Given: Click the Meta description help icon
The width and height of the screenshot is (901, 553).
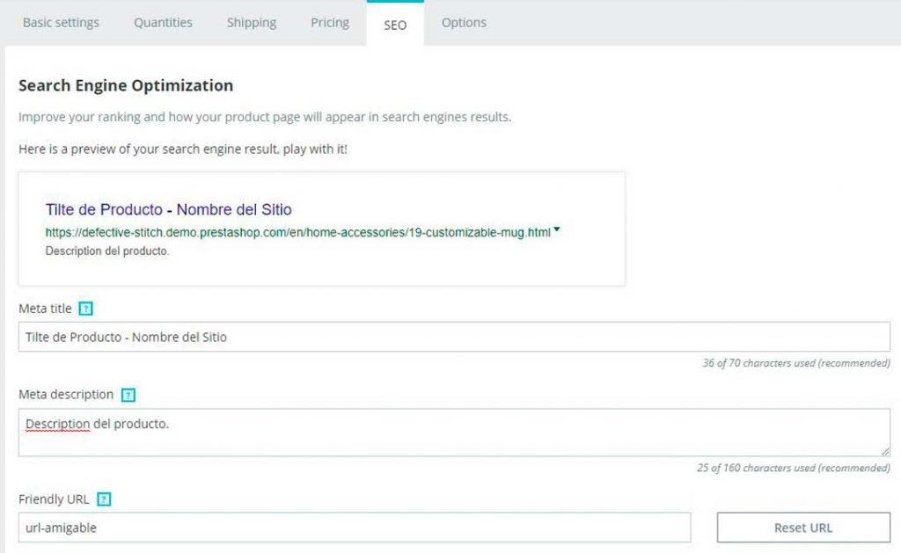Looking at the screenshot, I should [128, 395].
